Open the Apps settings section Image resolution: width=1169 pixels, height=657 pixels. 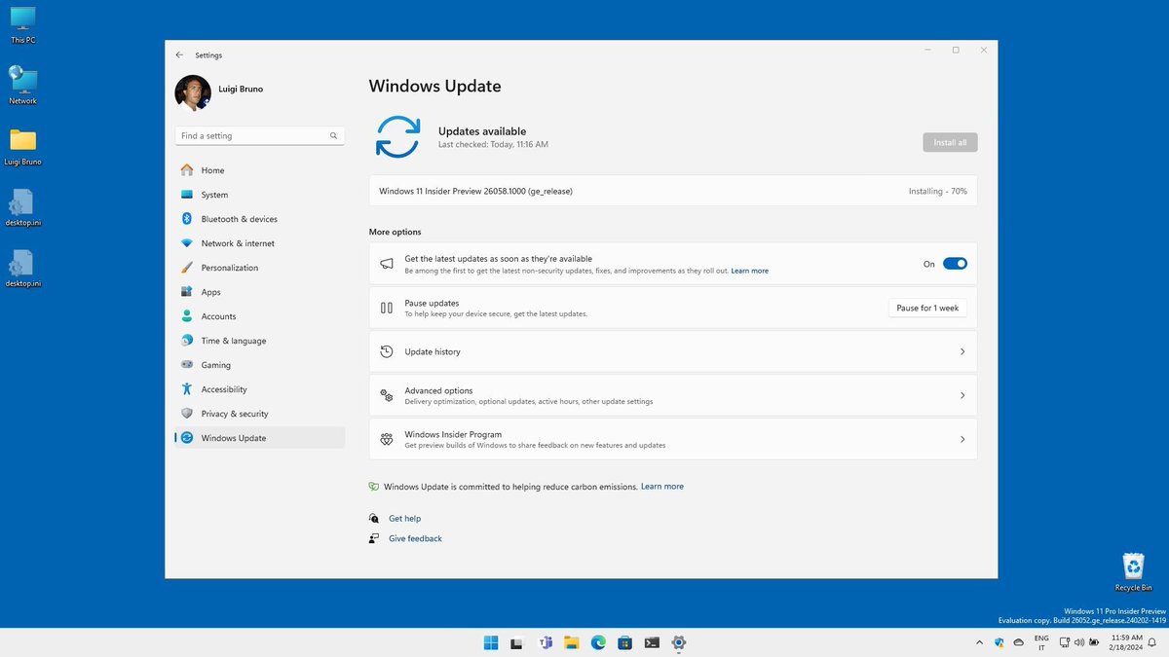259,292
